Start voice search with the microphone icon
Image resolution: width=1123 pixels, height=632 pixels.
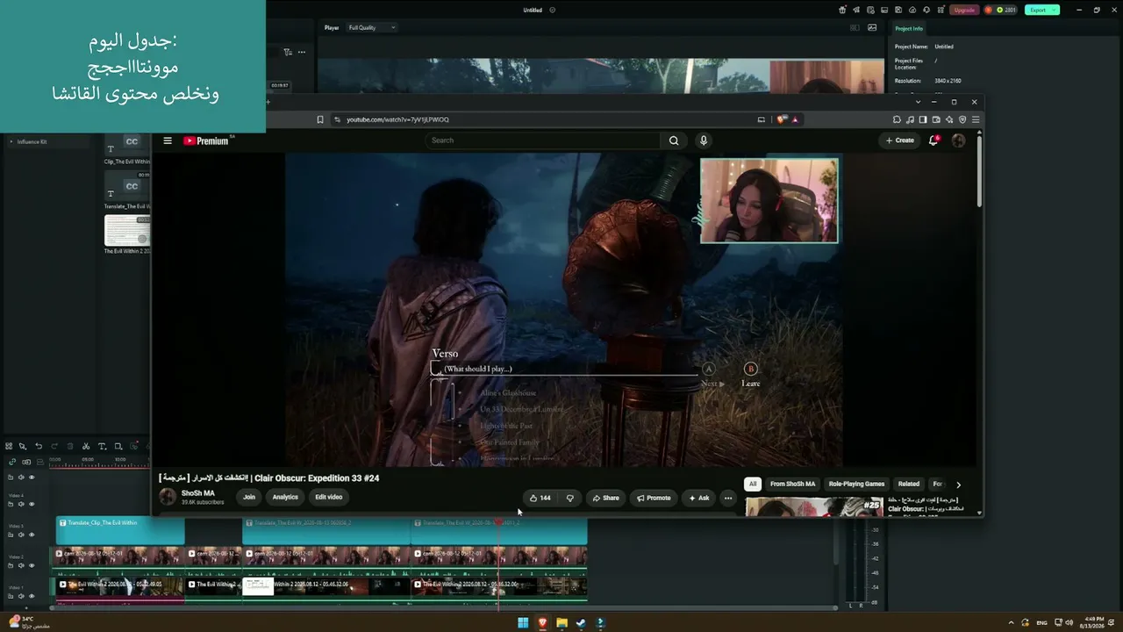[703, 140]
